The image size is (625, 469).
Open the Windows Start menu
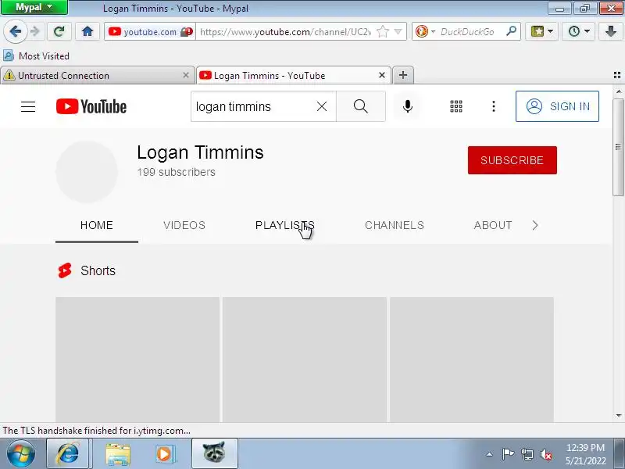(x=20, y=454)
